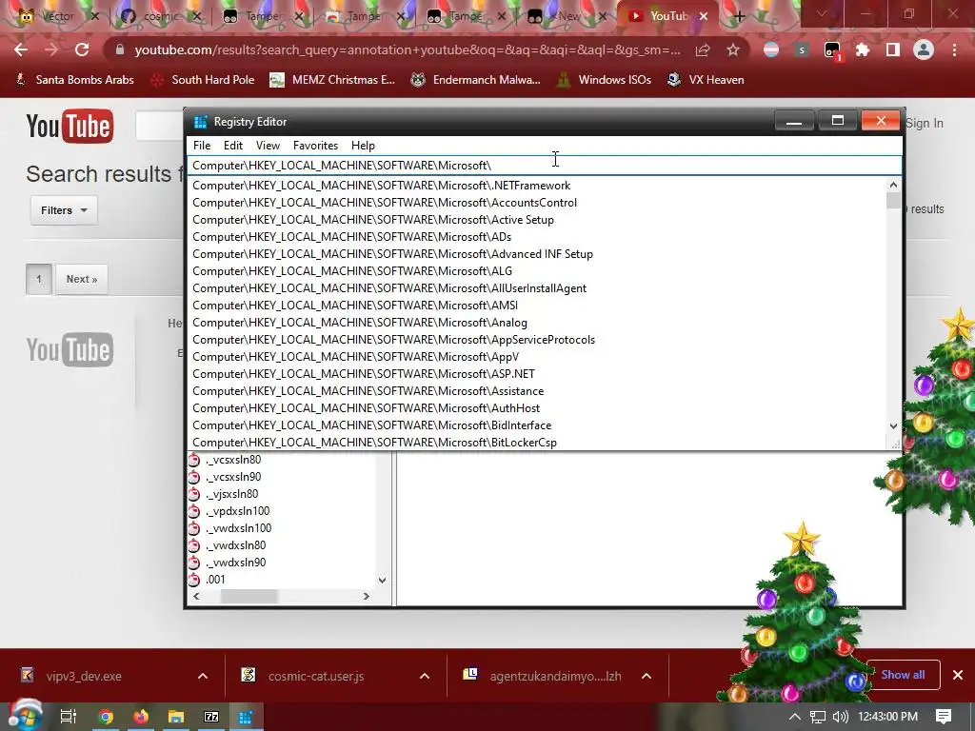Screen dimensions: 975x731
Task: Click the tree pane scroll left arrow
Action: point(196,596)
